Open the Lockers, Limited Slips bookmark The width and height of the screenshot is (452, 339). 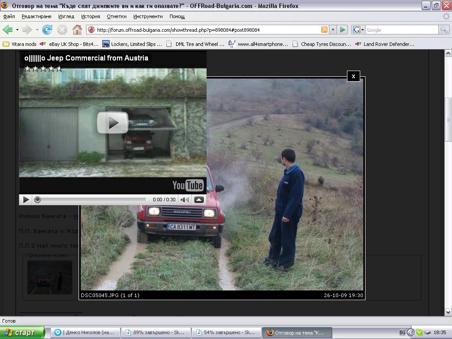[132, 44]
